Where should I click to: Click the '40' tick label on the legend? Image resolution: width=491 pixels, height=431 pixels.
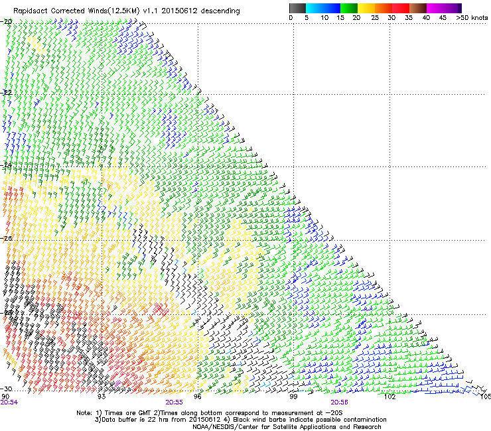426,18
